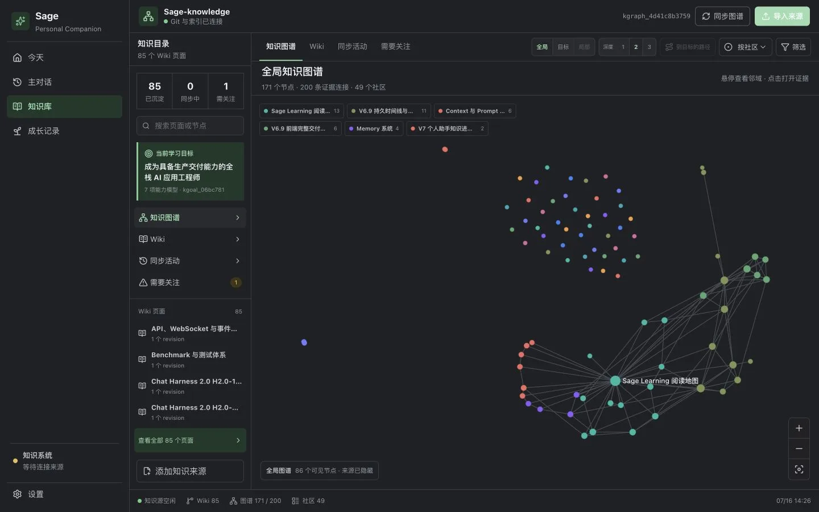Click the upload icon on 导入来源
This screenshot has height=512, width=819.
766,16
